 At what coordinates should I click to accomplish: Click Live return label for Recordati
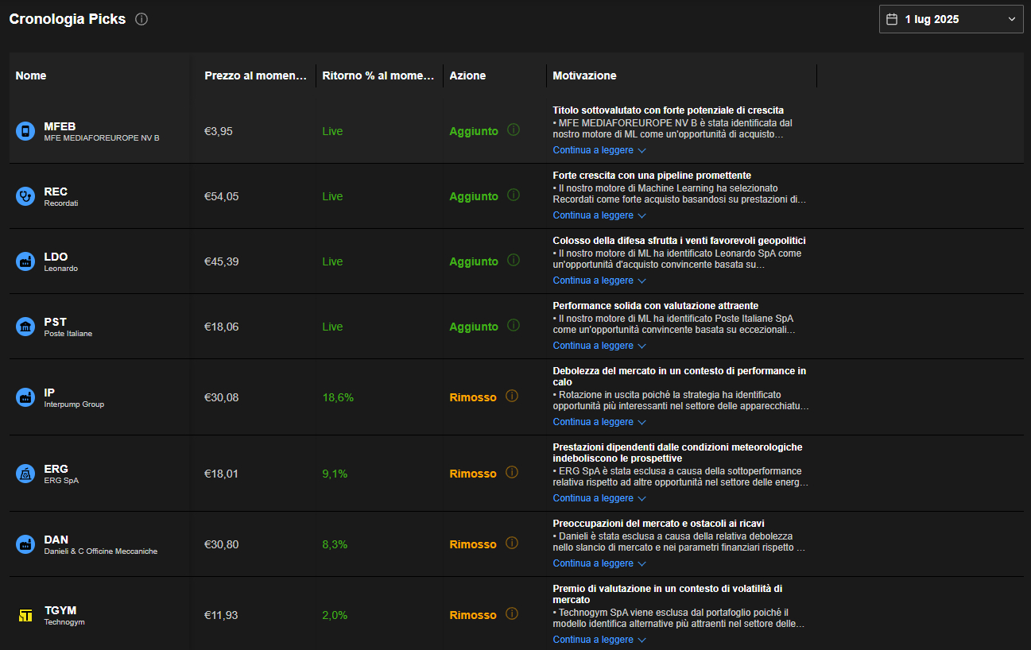[332, 196]
